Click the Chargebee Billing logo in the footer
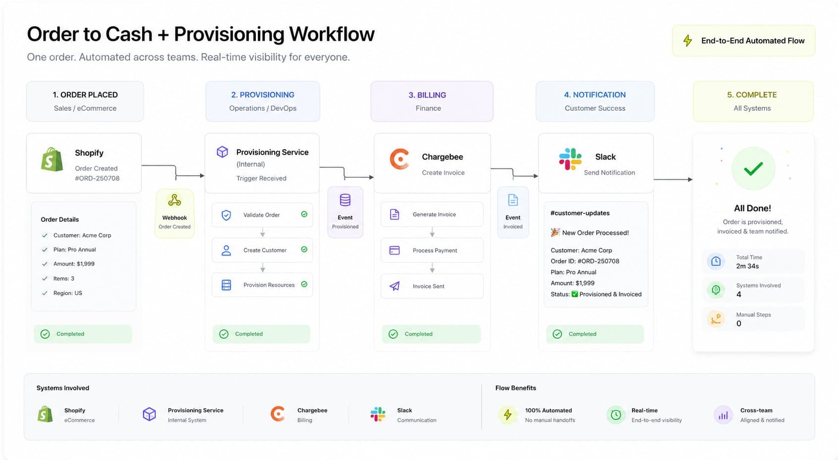838x460 pixels. point(278,414)
